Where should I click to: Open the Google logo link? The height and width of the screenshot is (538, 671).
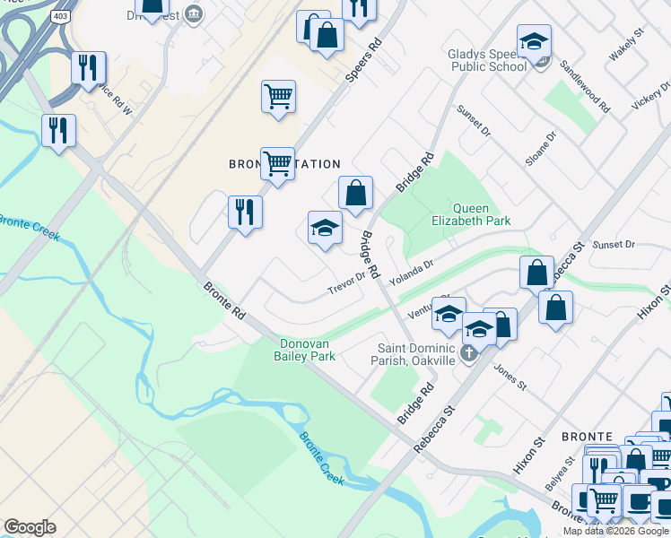click(30, 527)
